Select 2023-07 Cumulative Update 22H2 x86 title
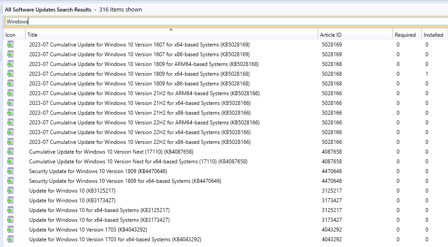 [140, 142]
